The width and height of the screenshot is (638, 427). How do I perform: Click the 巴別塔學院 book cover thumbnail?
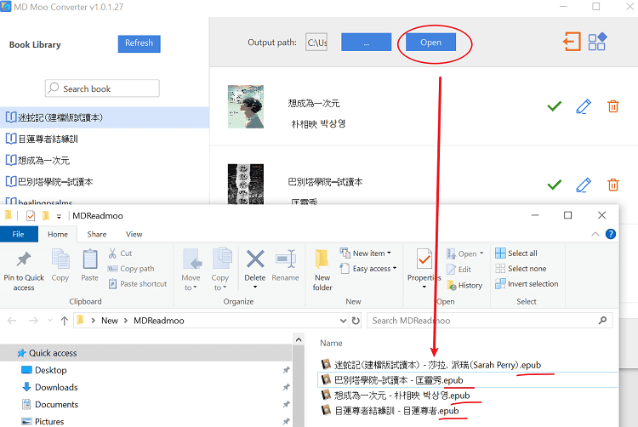tap(246, 184)
